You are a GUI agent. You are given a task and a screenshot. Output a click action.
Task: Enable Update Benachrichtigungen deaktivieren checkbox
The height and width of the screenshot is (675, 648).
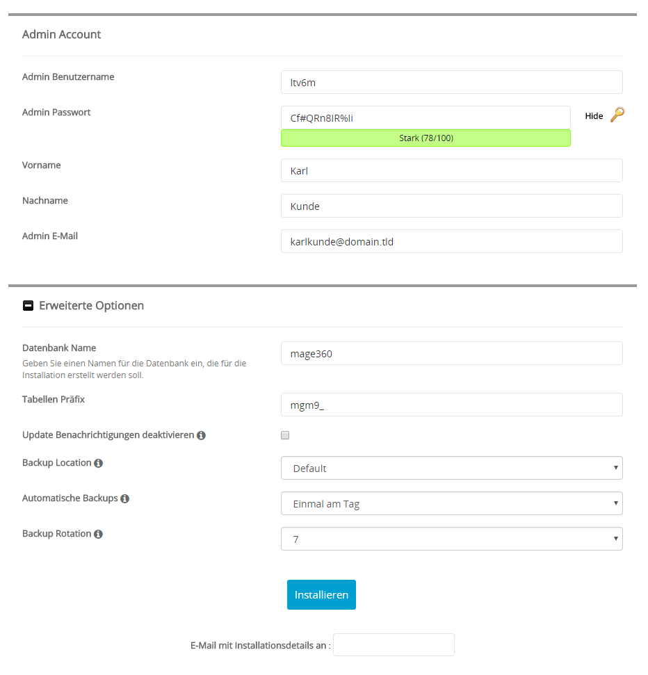point(285,435)
